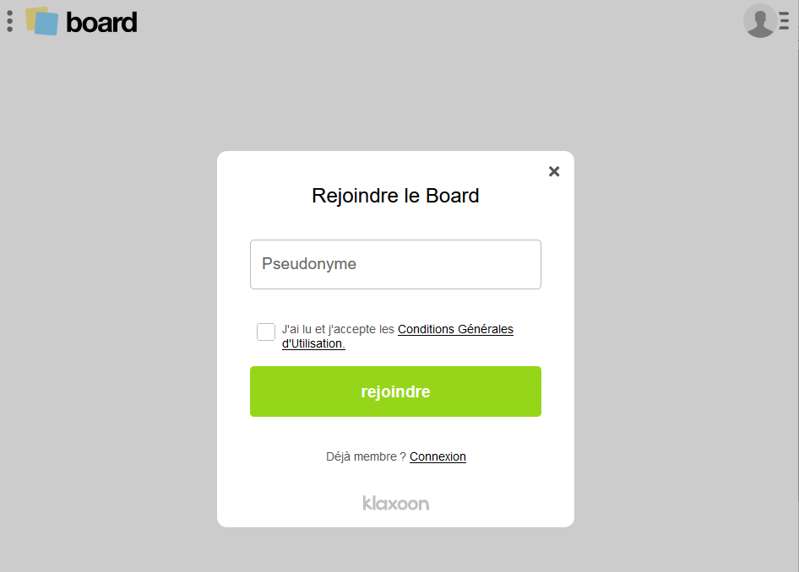Click the 'J'ai lu et j'accepte les' label

click(x=338, y=329)
